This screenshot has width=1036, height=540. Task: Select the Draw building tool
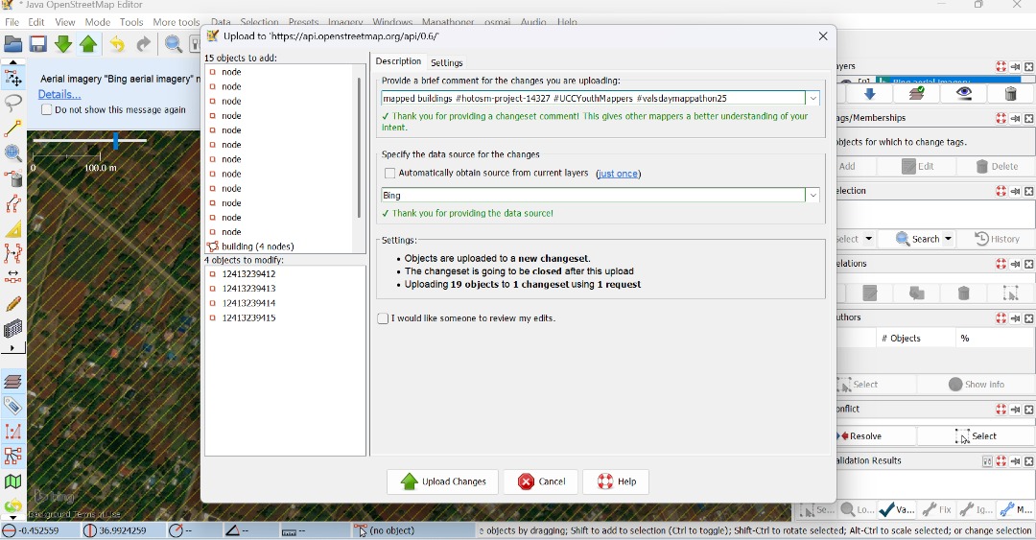point(12,328)
